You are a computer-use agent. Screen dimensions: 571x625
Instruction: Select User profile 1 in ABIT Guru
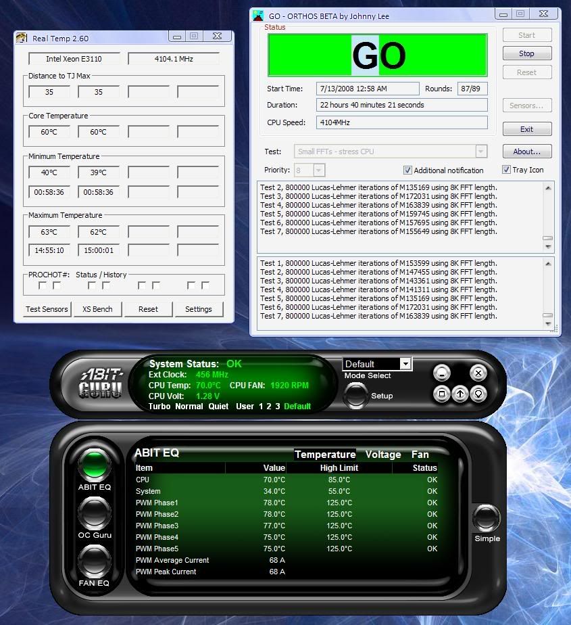[x=261, y=406]
